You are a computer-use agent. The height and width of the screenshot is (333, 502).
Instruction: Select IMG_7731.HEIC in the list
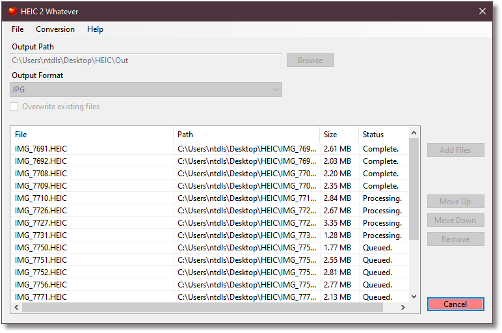[x=41, y=235]
